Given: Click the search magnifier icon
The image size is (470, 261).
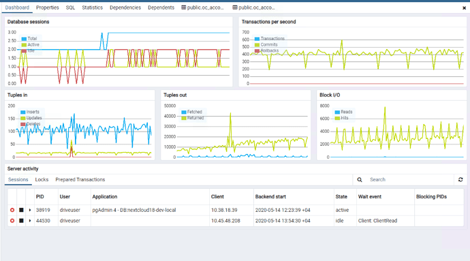Looking at the screenshot, I should (360, 180).
